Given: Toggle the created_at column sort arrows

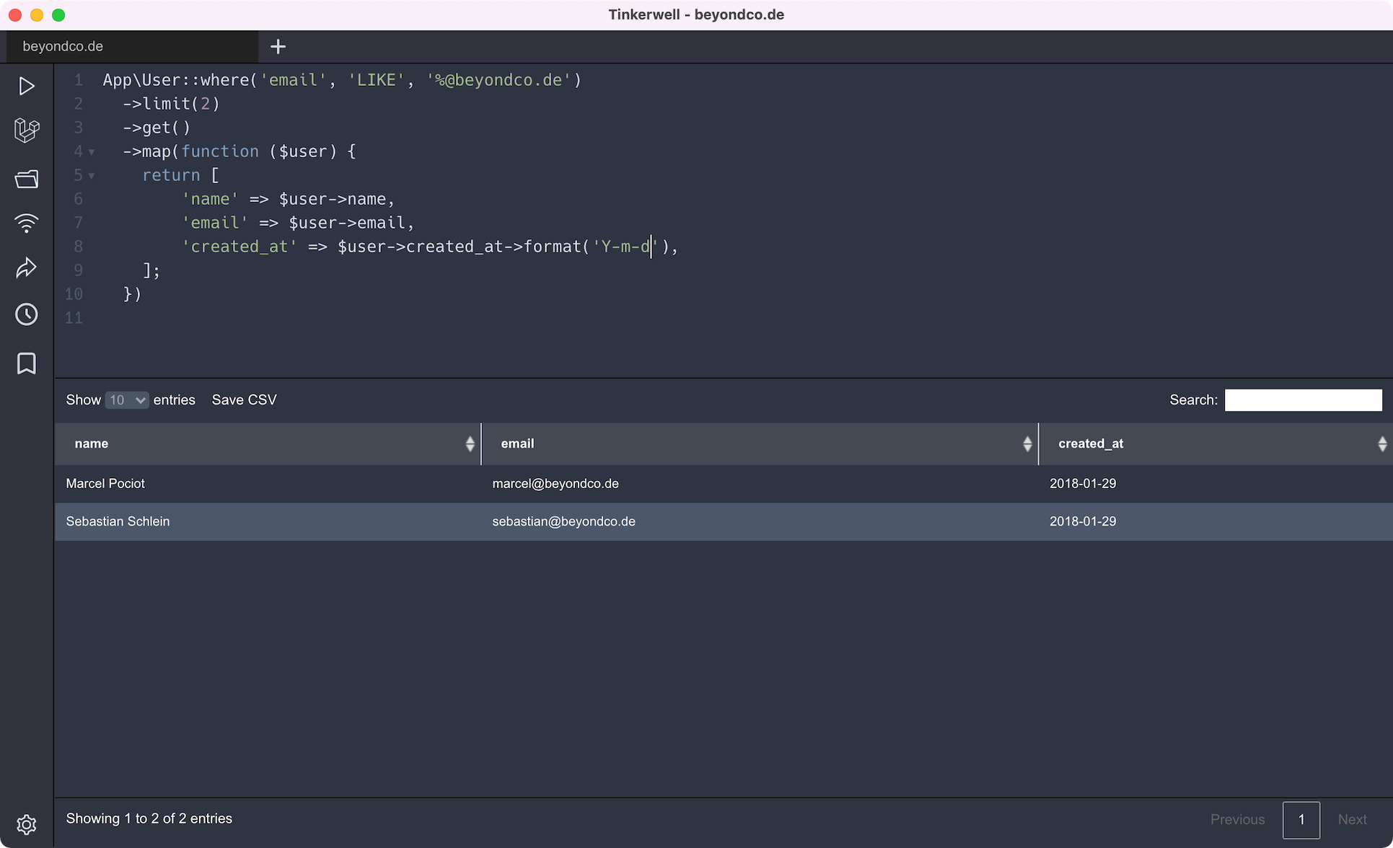Looking at the screenshot, I should pyautogui.click(x=1382, y=444).
